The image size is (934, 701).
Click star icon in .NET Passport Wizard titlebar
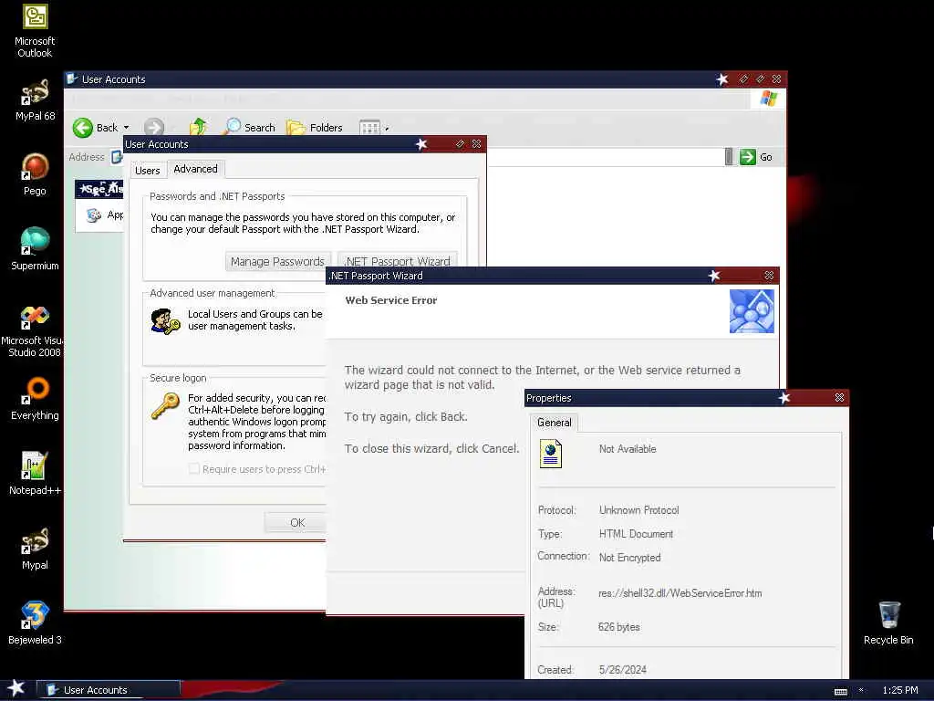(x=713, y=276)
